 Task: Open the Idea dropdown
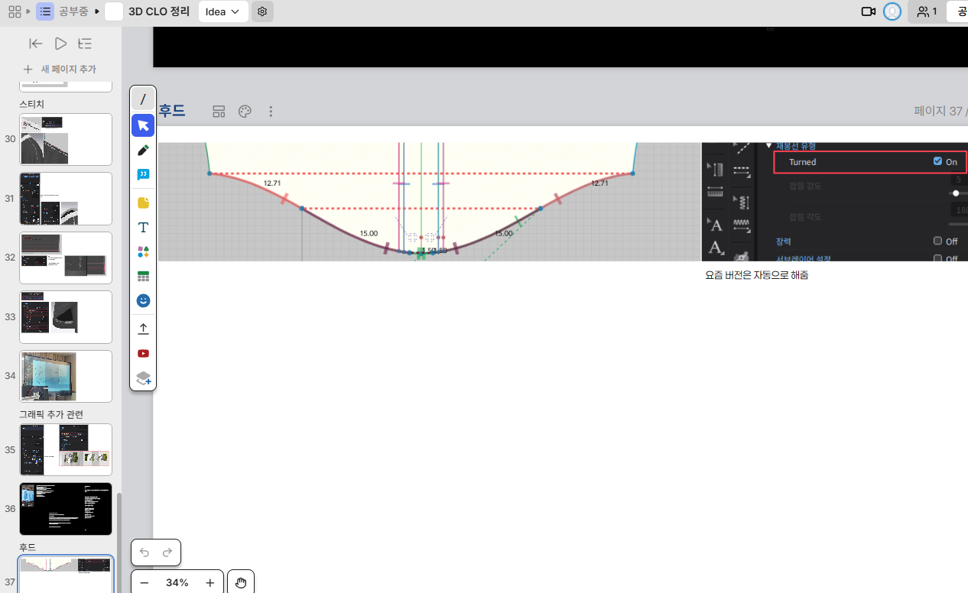click(223, 11)
